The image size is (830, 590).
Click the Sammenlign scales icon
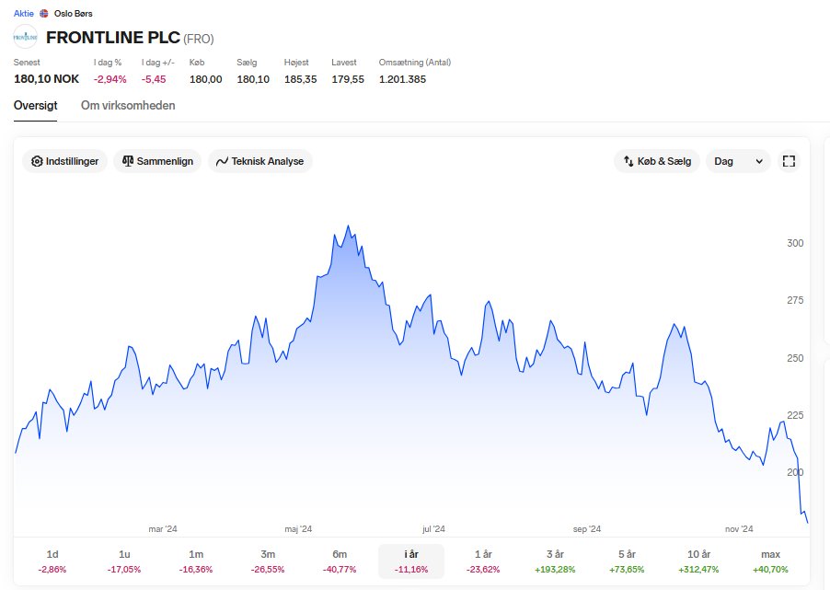(x=128, y=161)
